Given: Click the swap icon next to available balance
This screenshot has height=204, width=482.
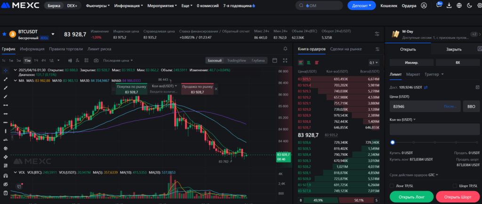Looking at the screenshot, I should click(426, 87).
